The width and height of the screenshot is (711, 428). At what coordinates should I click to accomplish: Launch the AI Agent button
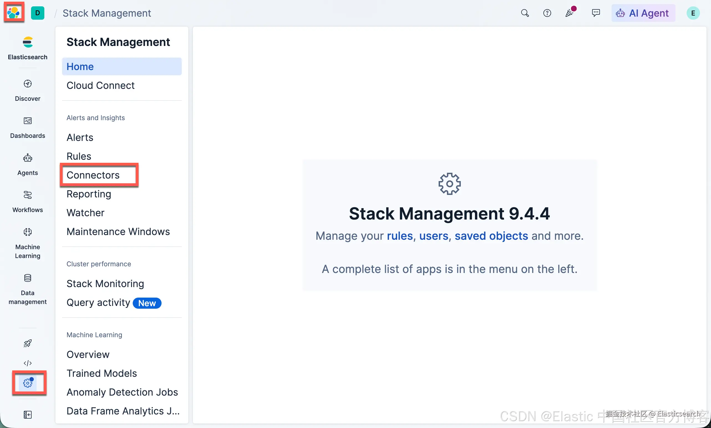[643, 13]
